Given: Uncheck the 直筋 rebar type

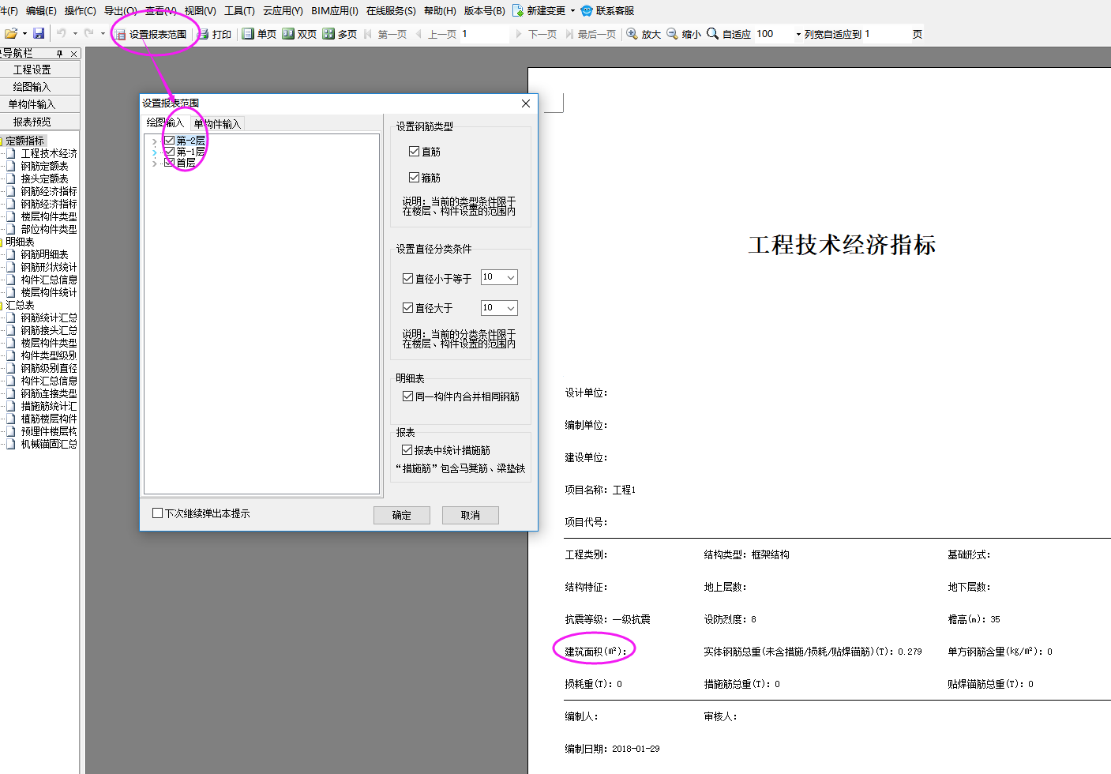Looking at the screenshot, I should pyautogui.click(x=414, y=151).
